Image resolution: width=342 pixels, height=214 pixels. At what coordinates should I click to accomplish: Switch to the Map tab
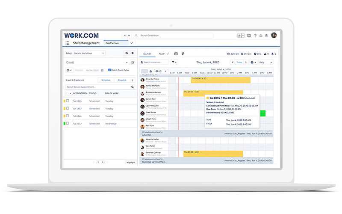tap(162, 54)
